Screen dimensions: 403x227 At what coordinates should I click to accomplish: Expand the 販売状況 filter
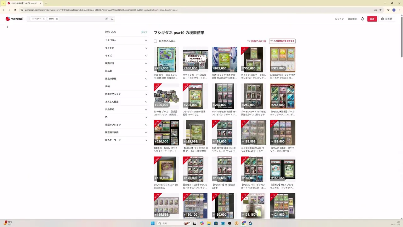pyautogui.click(x=126, y=63)
